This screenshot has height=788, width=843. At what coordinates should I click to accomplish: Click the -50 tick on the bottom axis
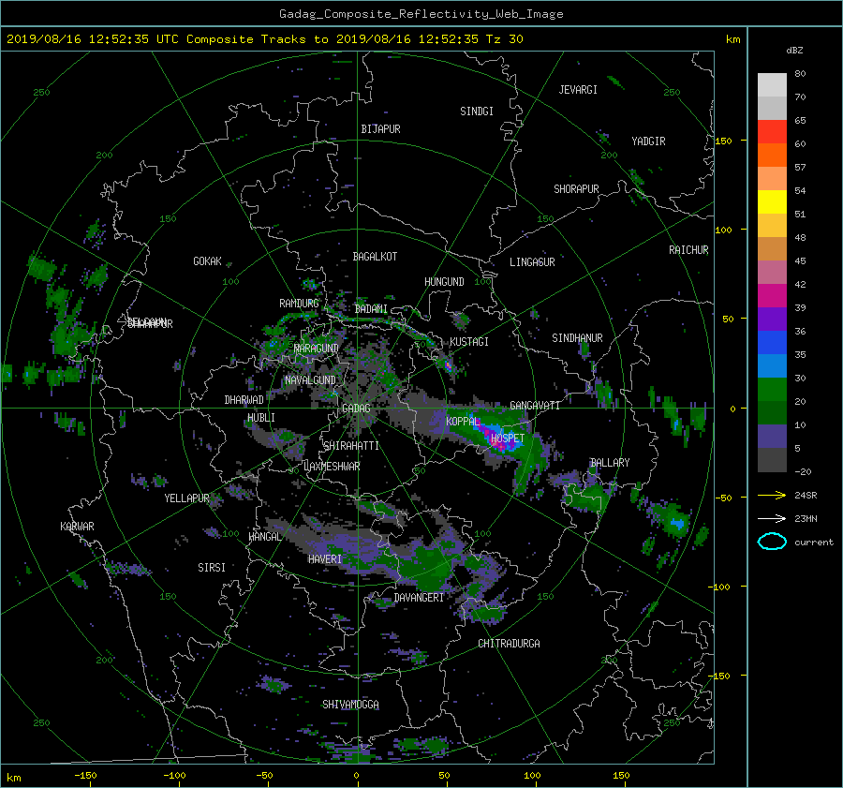[264, 776]
